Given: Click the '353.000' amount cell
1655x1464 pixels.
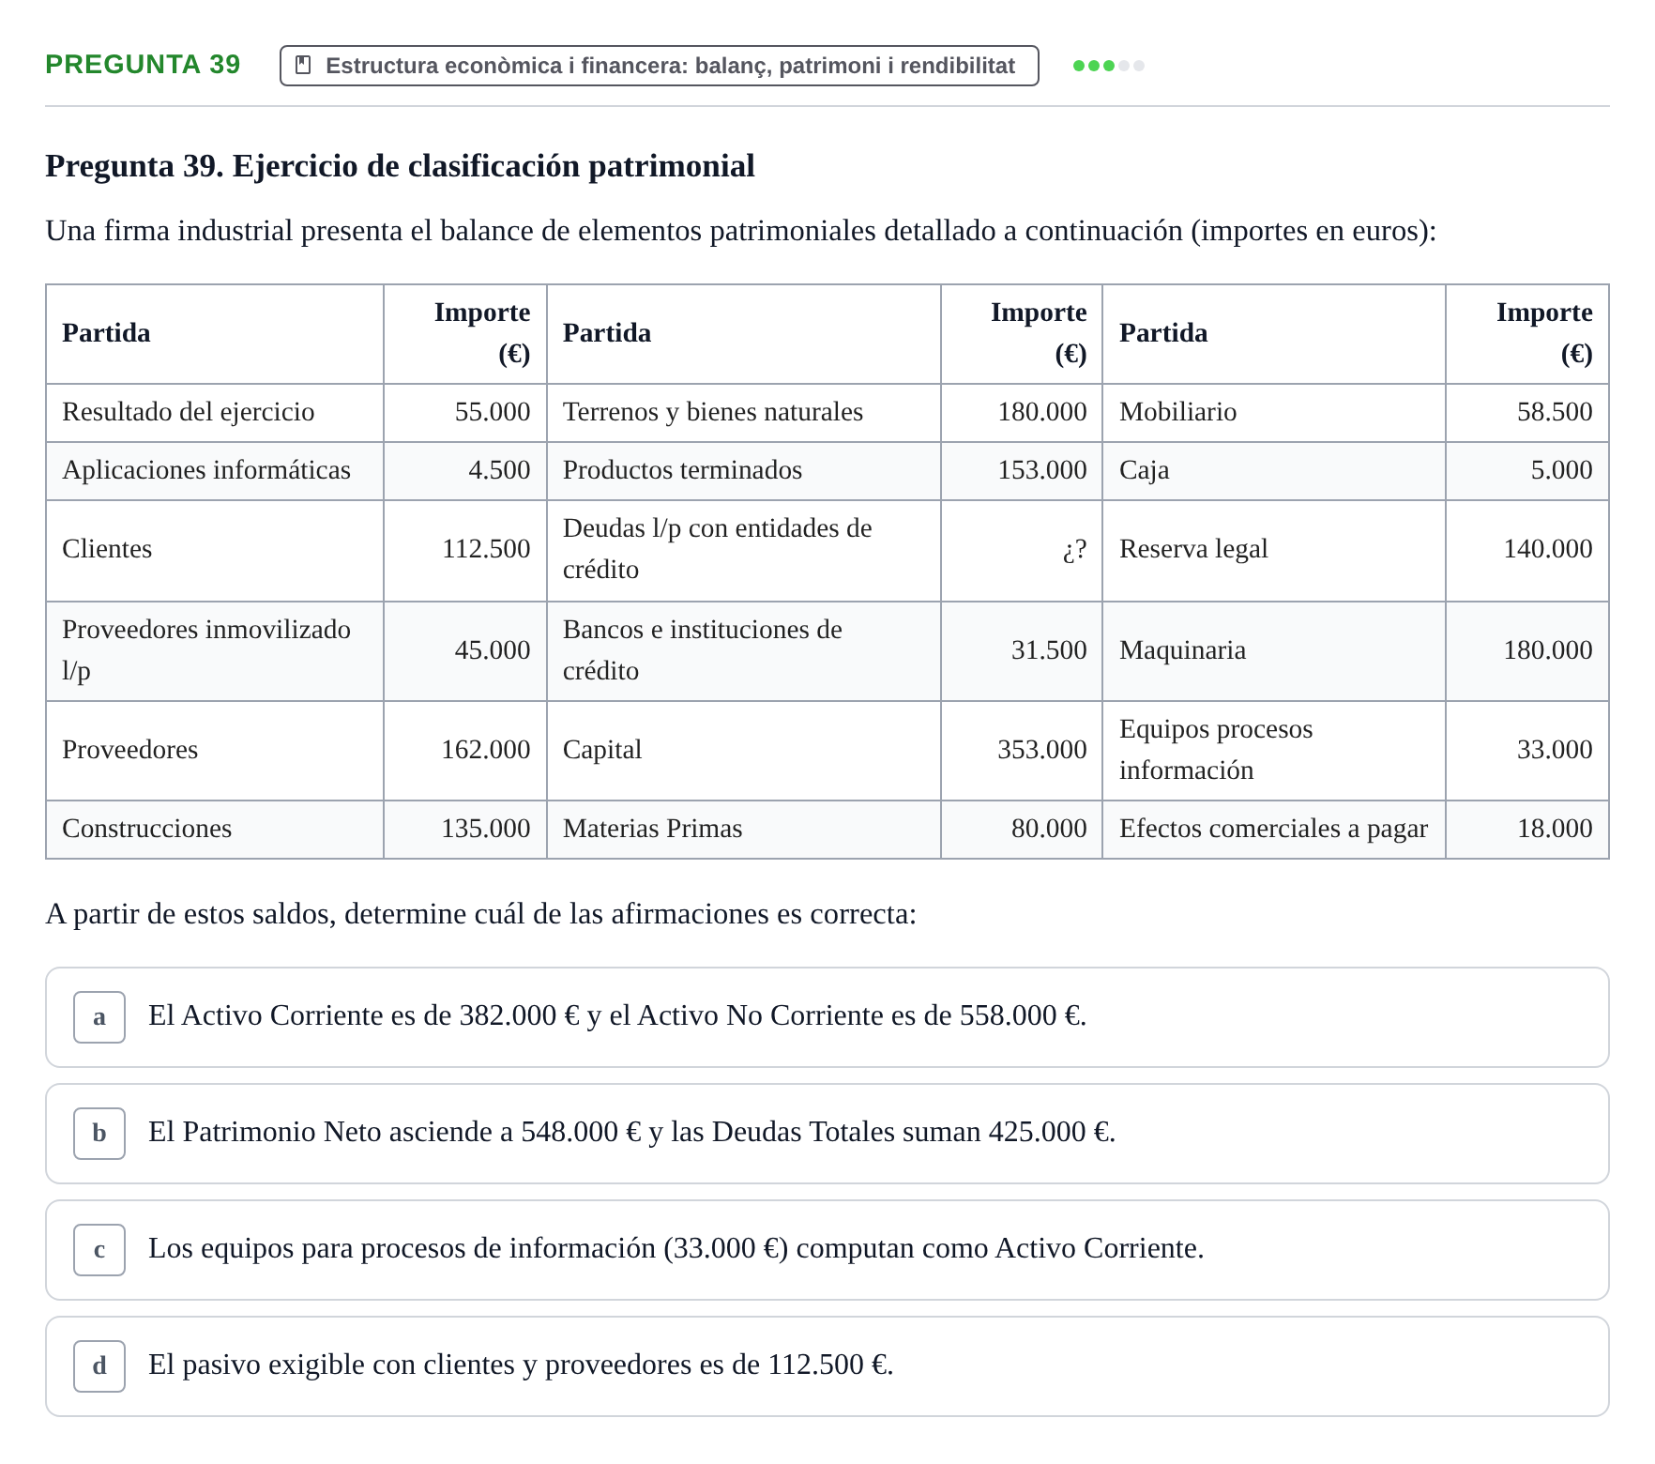Looking at the screenshot, I should click(1022, 751).
